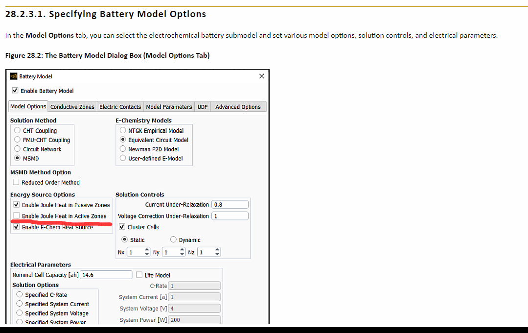Click the 'Energy Source Options' label
This screenshot has width=528, height=333.
tap(43, 194)
